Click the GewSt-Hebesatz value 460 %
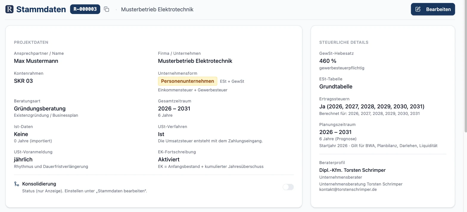Image resolution: width=467 pixels, height=212 pixels. click(x=328, y=61)
